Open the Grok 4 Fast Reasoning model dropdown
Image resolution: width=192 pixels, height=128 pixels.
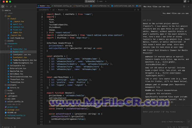pyautogui.click(x=173, y=122)
